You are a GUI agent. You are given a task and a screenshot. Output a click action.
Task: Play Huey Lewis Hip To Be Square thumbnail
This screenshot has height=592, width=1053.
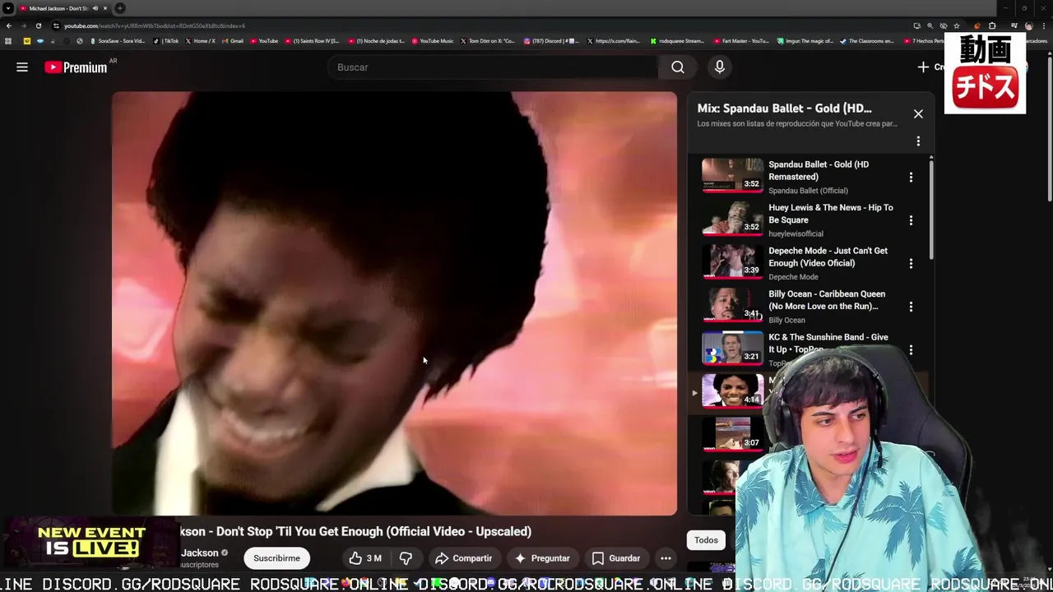(732, 218)
